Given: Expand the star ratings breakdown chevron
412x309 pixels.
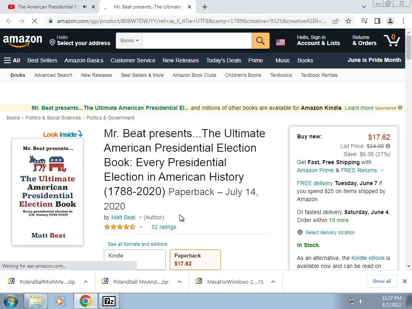Looking at the screenshot, I should 141,227.
